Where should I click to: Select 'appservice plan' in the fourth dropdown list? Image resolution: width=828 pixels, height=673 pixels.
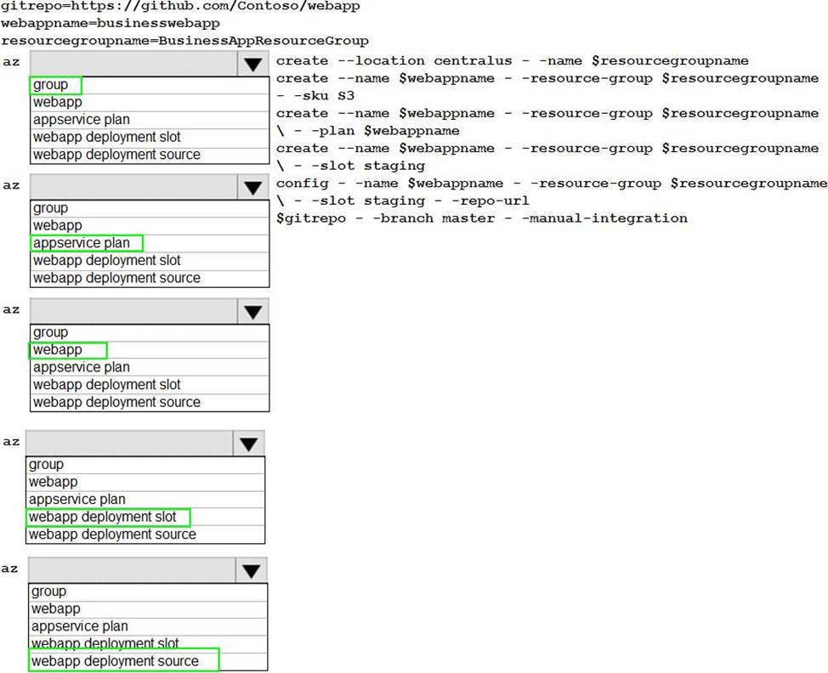click(145, 500)
